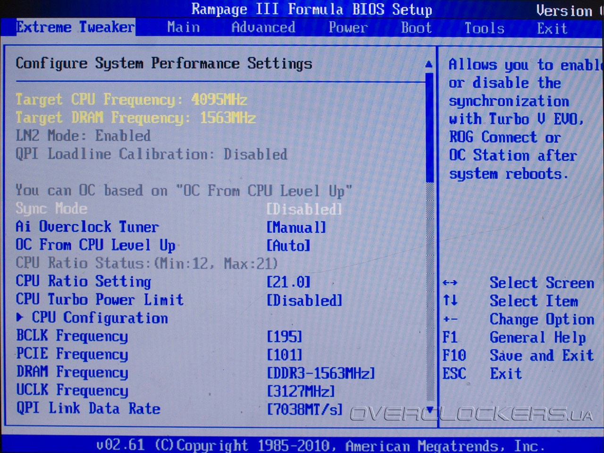Click the F1 General Help hint

tap(514, 337)
